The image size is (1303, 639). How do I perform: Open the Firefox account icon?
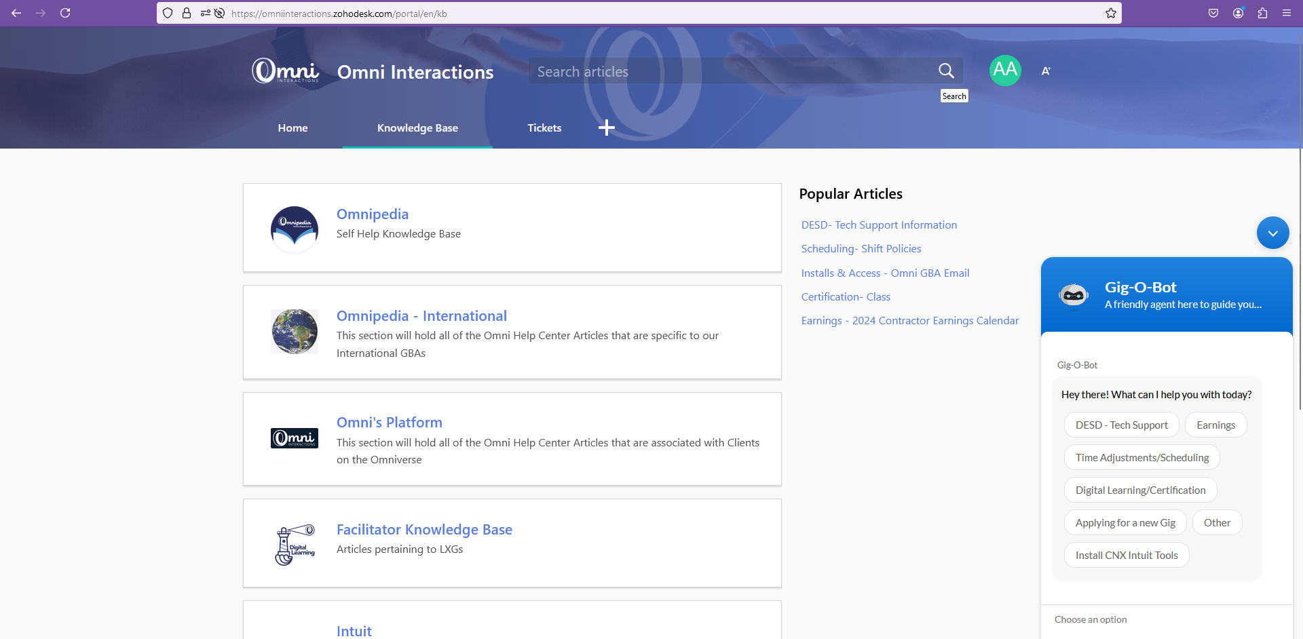tap(1238, 13)
